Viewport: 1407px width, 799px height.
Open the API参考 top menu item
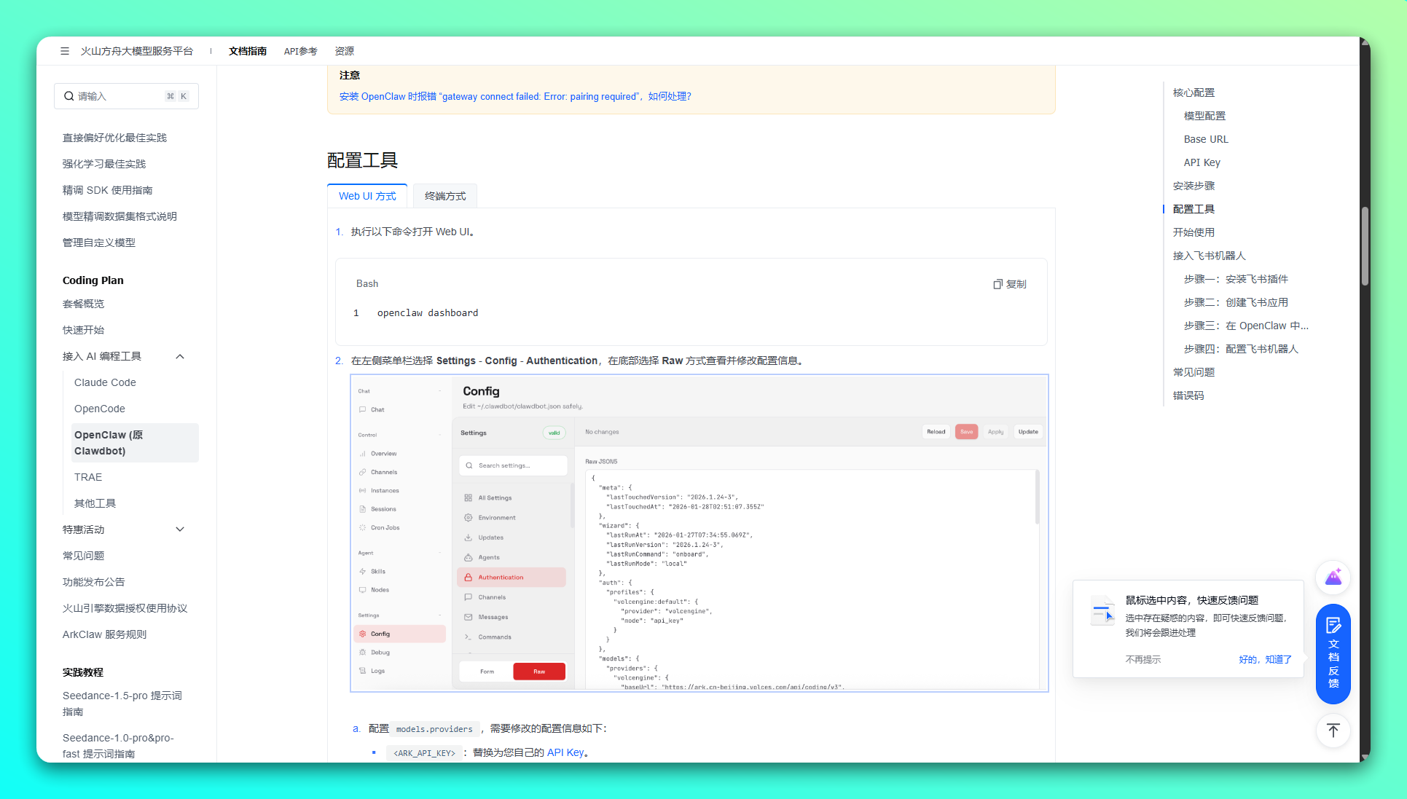coord(300,51)
